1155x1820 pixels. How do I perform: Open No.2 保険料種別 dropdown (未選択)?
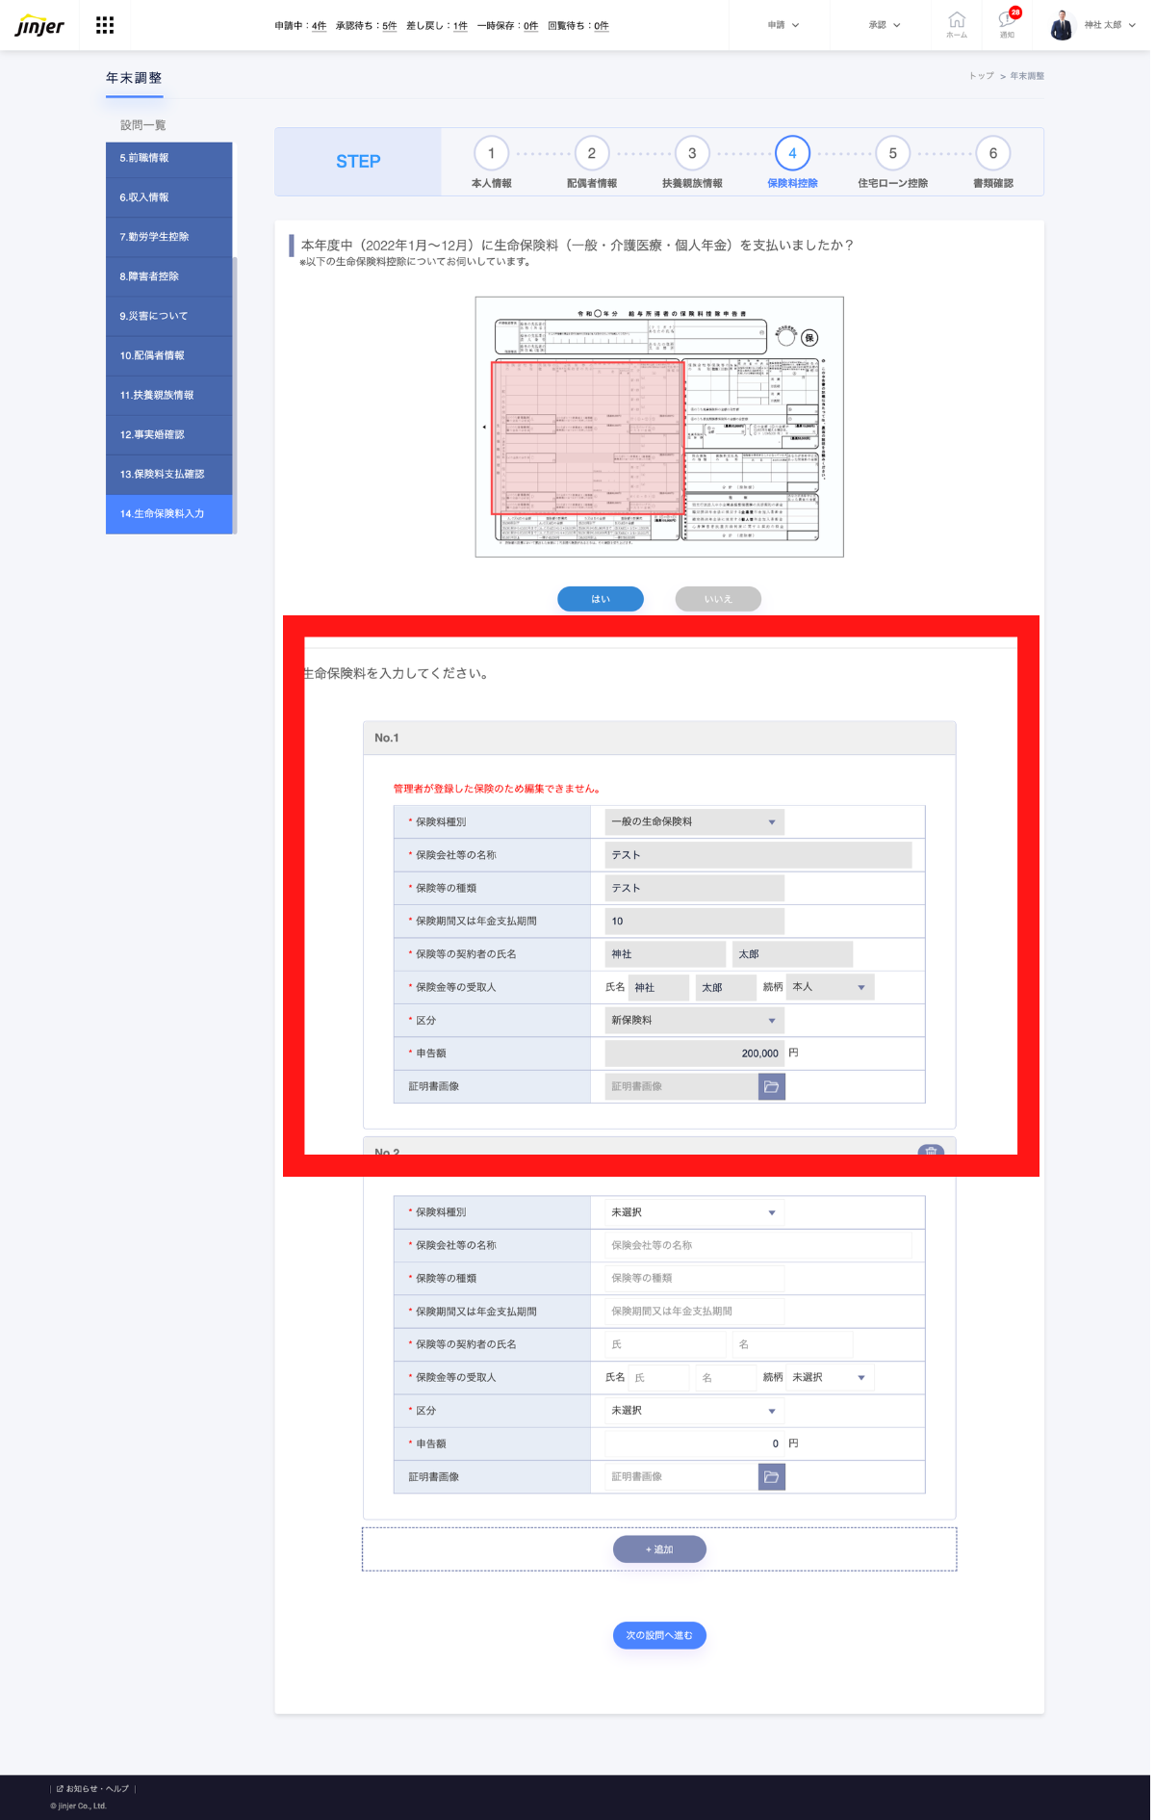pos(694,1212)
